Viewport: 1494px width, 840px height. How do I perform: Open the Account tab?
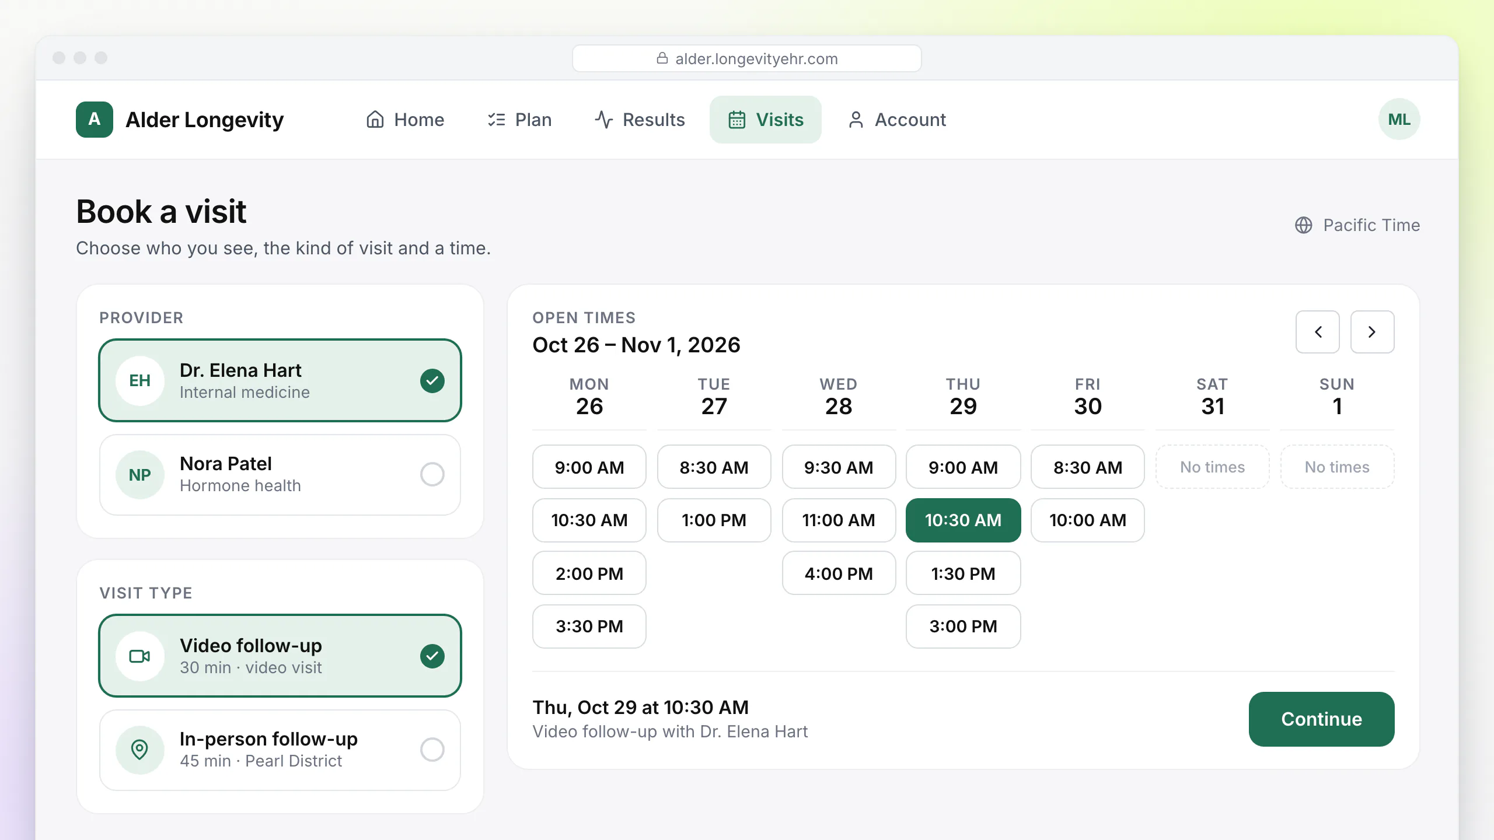coord(896,120)
